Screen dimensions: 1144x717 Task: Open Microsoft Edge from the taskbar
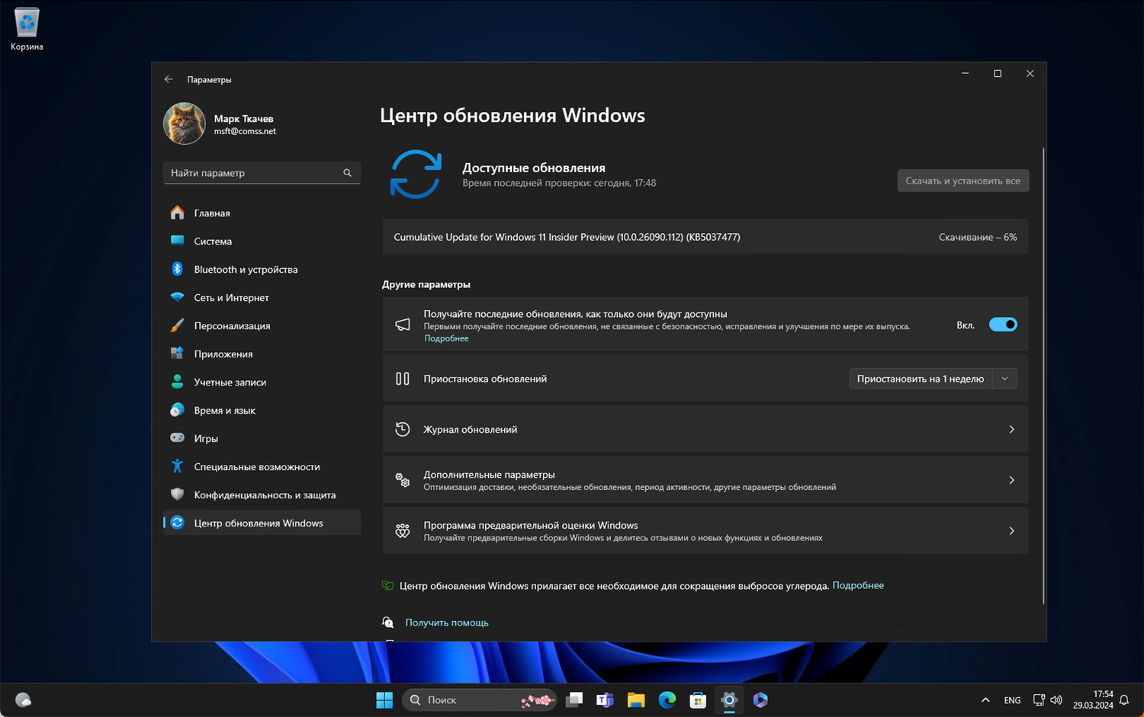coord(667,699)
